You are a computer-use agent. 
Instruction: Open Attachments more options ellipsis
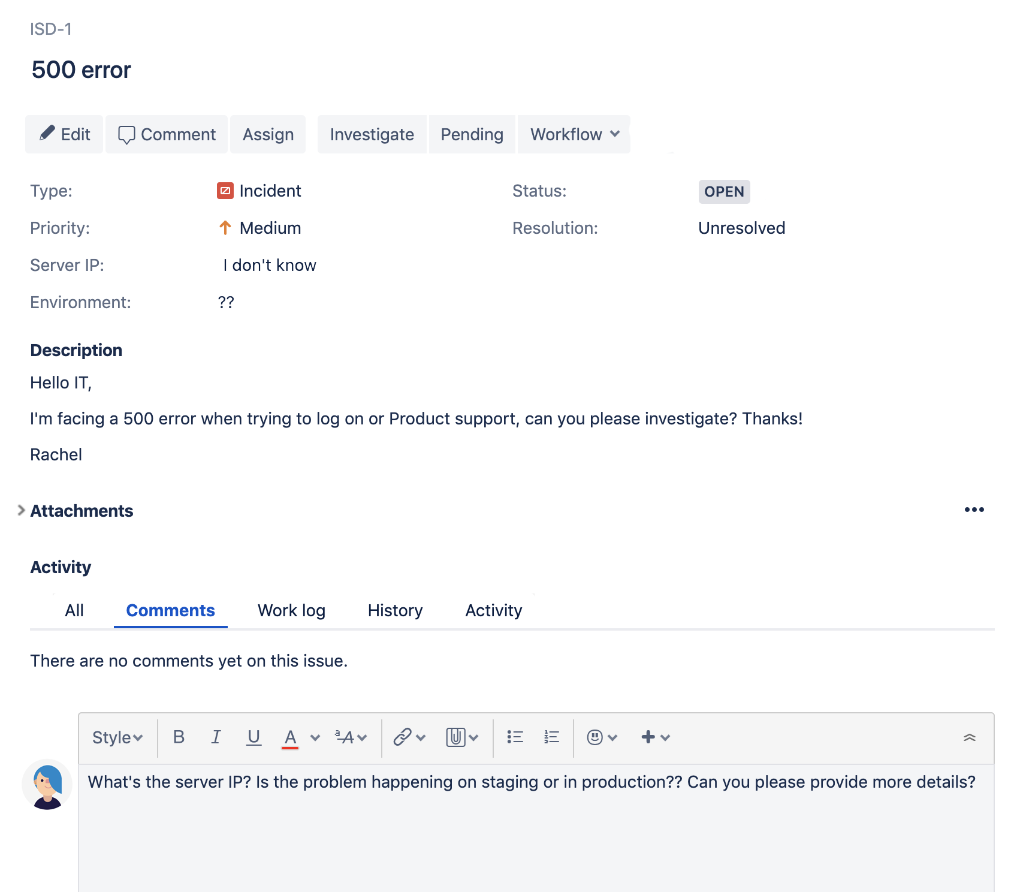(x=974, y=510)
